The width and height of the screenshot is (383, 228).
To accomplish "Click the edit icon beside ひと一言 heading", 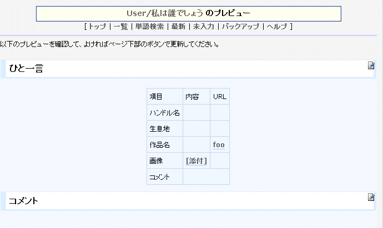I will point(371,66).
